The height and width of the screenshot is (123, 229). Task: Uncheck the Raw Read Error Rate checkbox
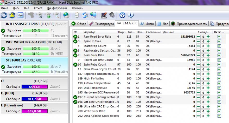219,37
